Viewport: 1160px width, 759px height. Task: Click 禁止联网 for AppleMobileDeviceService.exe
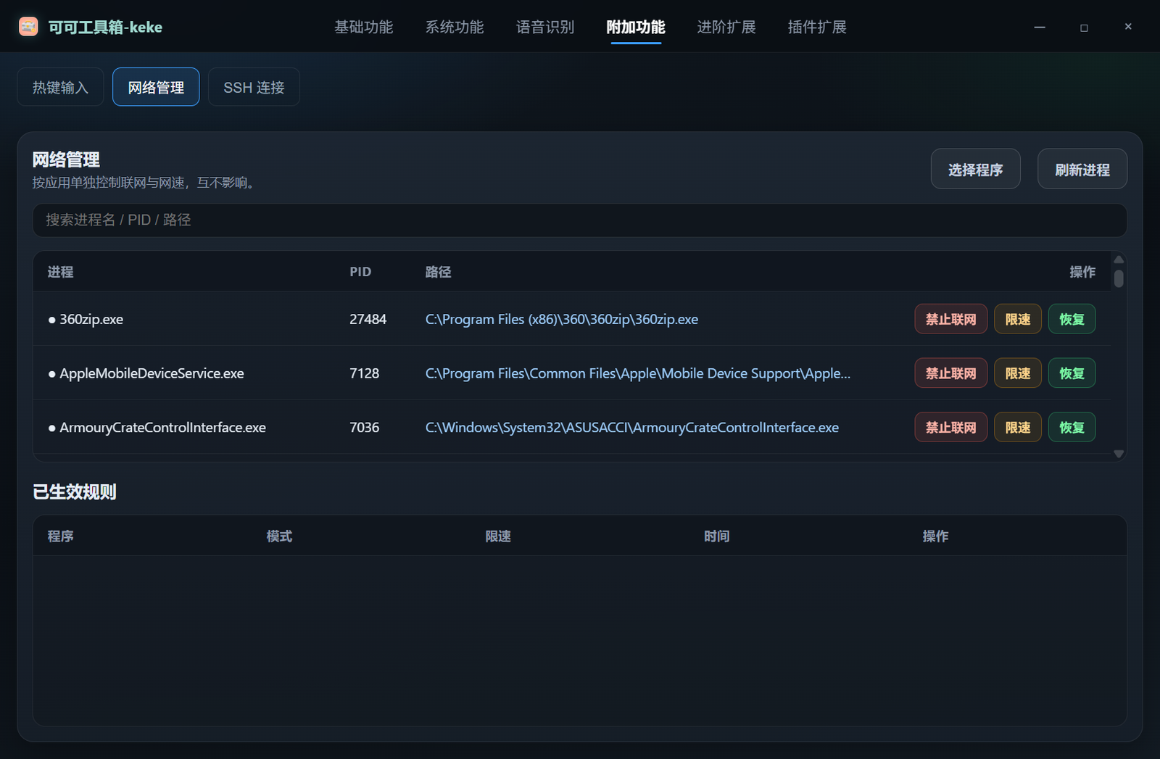point(951,373)
